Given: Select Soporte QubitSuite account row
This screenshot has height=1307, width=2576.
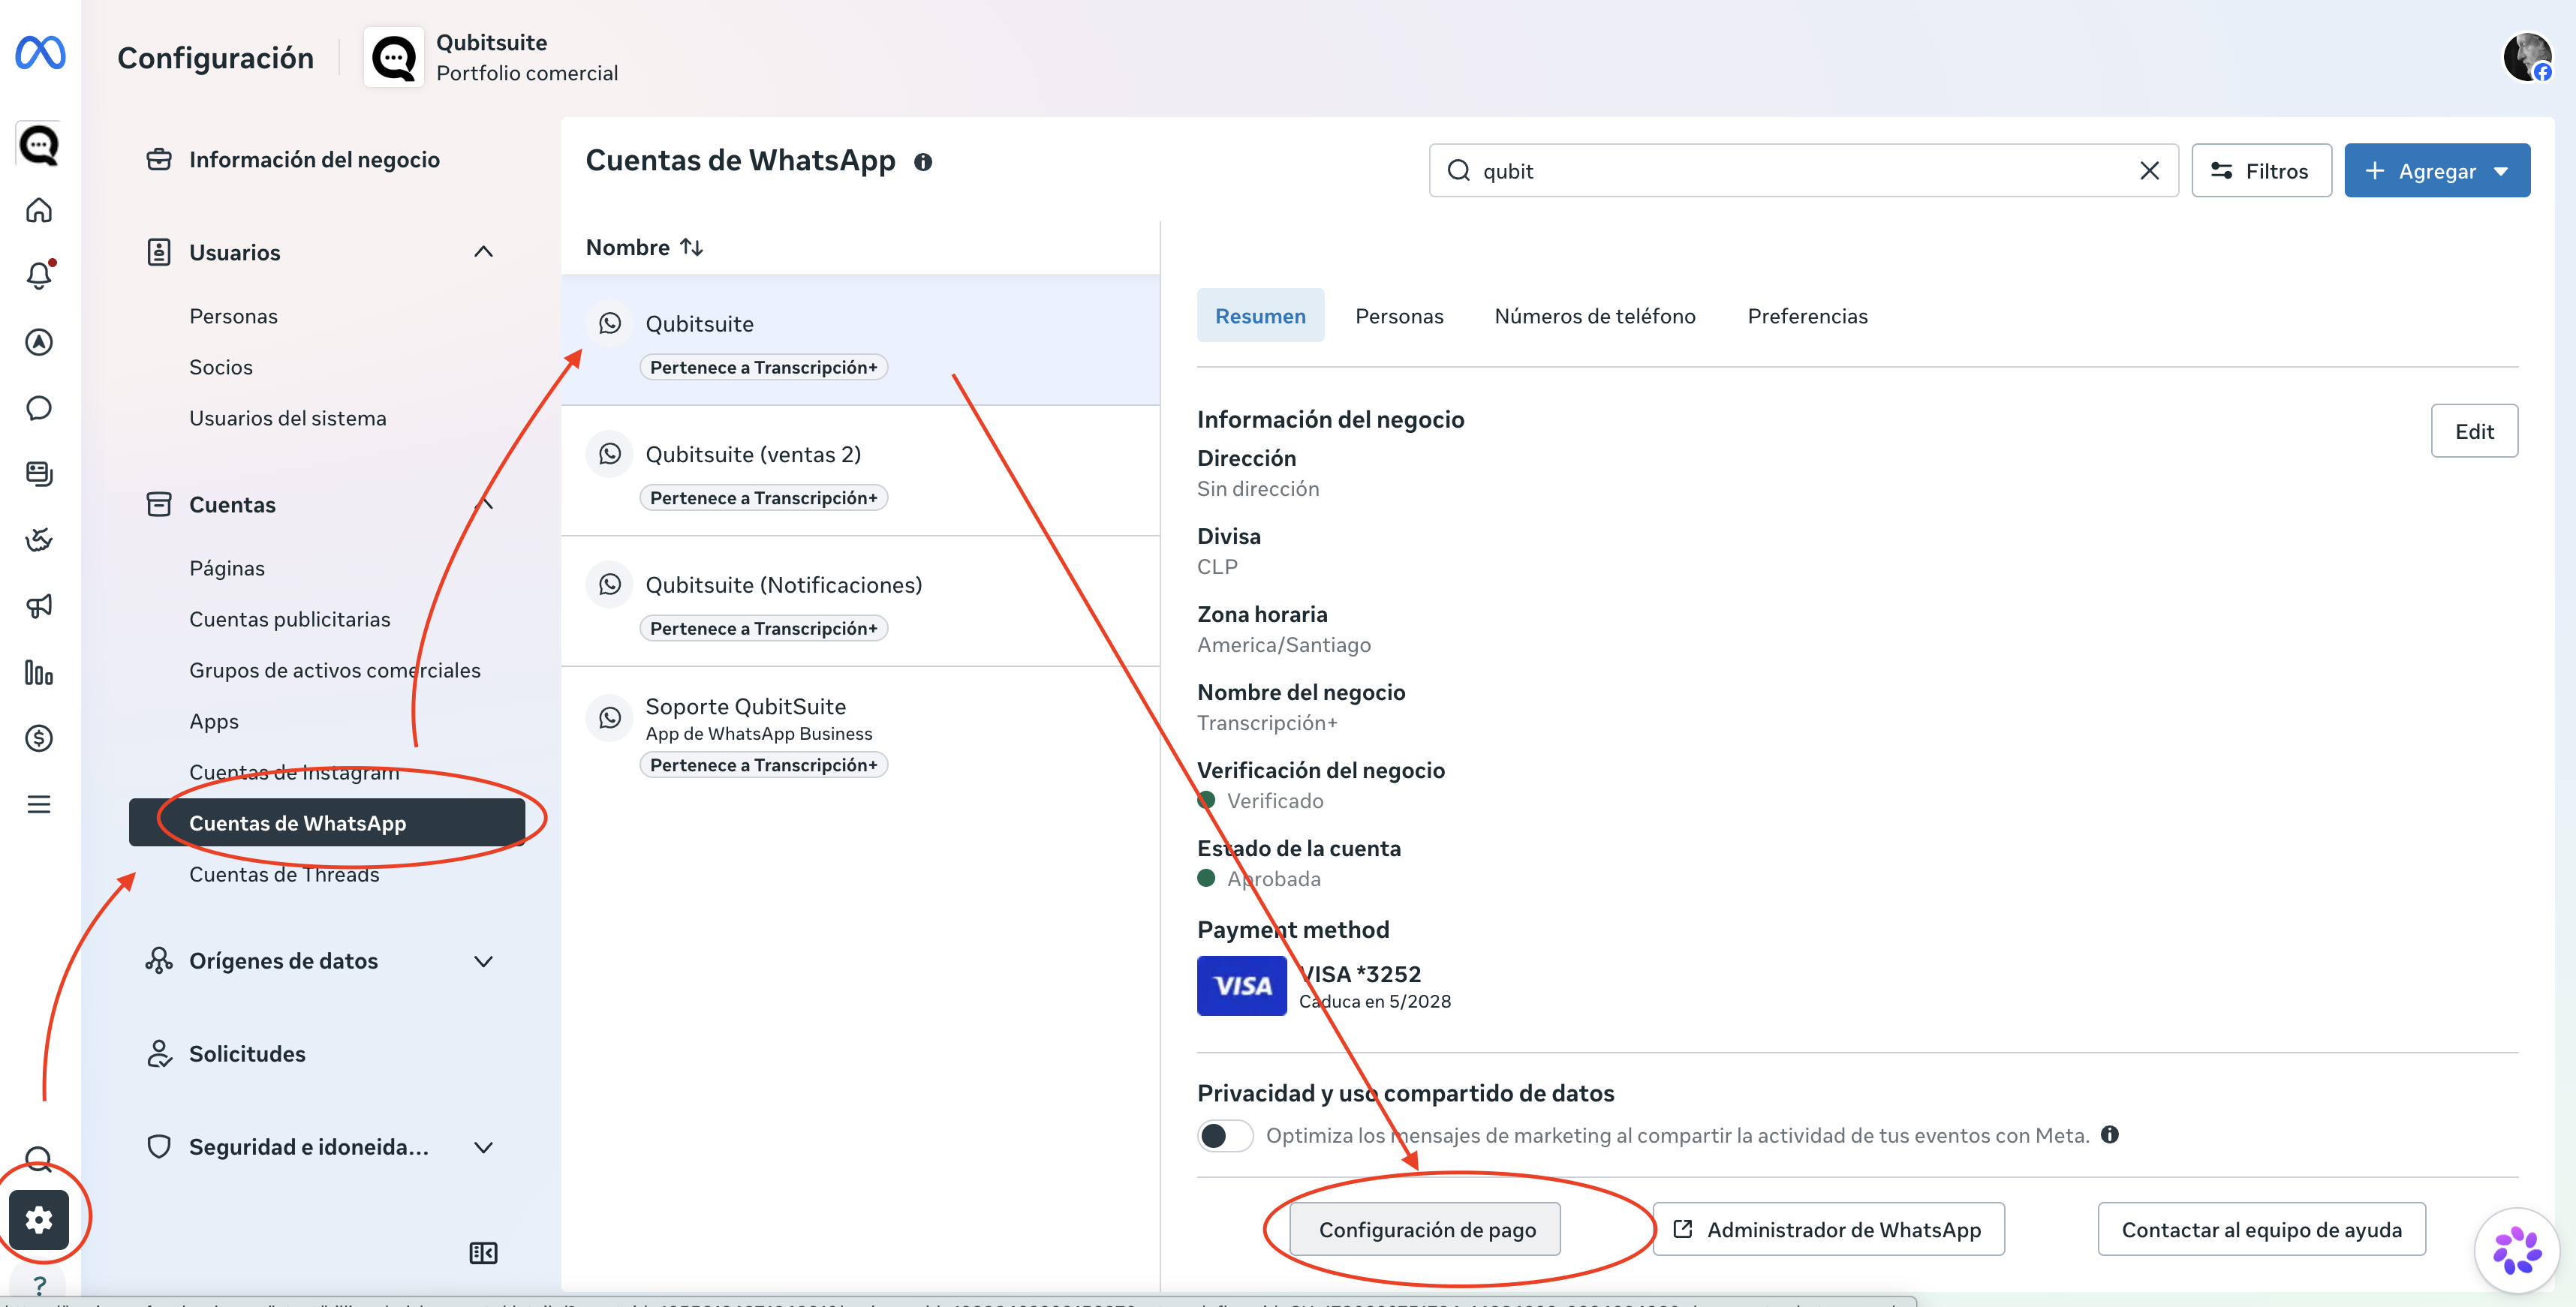Looking at the screenshot, I should 860,735.
